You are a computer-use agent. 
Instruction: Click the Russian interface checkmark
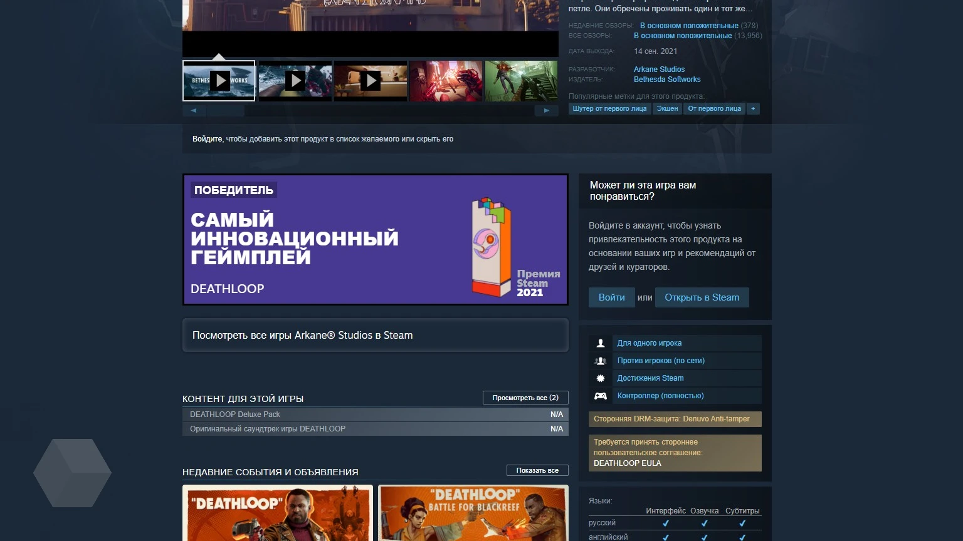[x=666, y=523]
